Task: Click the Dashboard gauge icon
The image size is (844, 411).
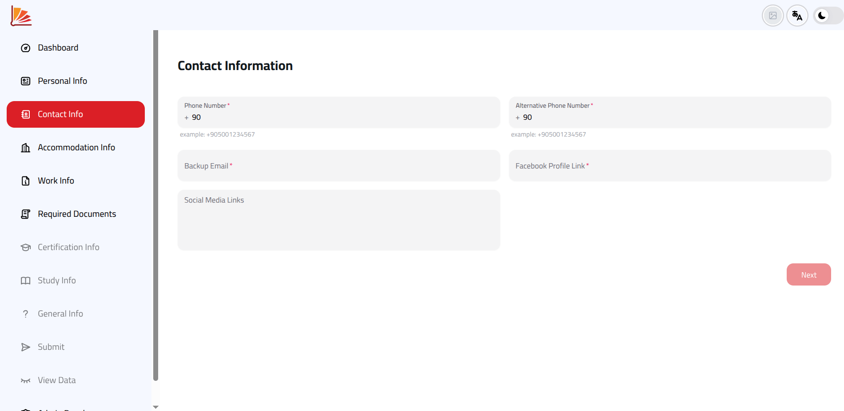Action: 26,48
